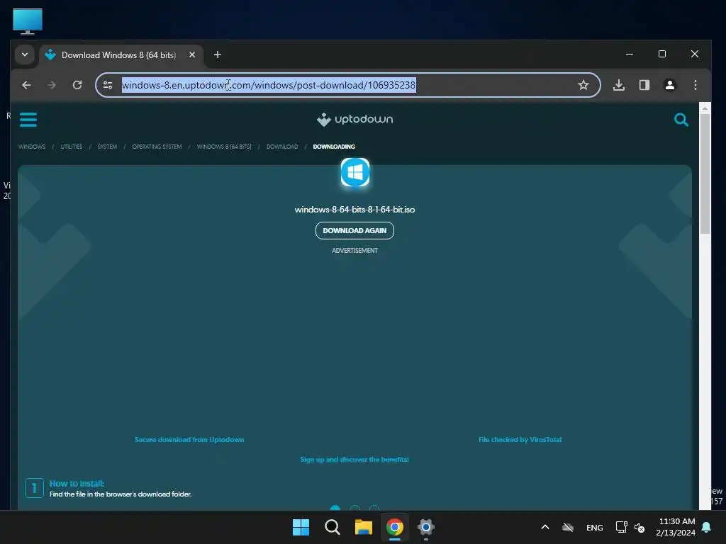Go to UTILITIES breadcrumb

pos(72,147)
